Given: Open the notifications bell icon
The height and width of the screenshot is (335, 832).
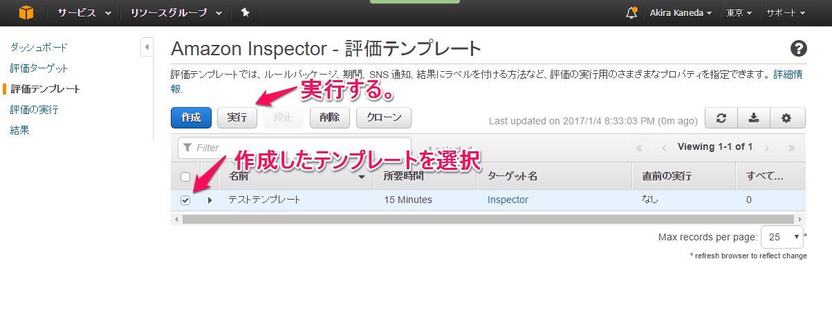Looking at the screenshot, I should click(631, 12).
